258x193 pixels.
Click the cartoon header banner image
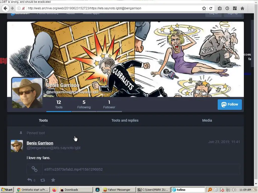click(x=125, y=59)
